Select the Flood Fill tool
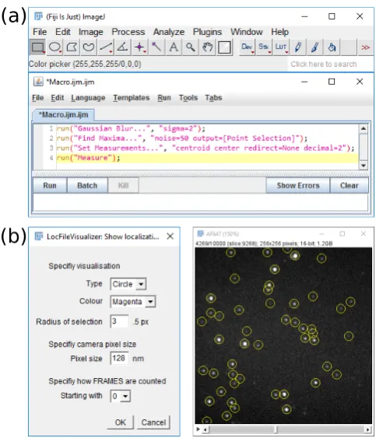Screen dimensions: 376x438 tap(332, 47)
